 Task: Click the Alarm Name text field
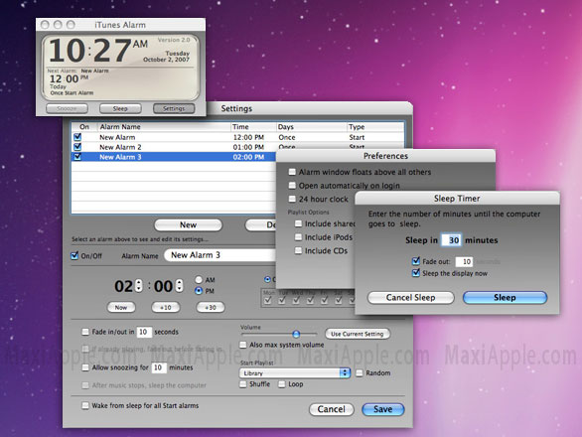[x=220, y=255]
